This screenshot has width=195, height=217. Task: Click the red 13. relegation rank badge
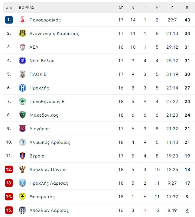9,183
